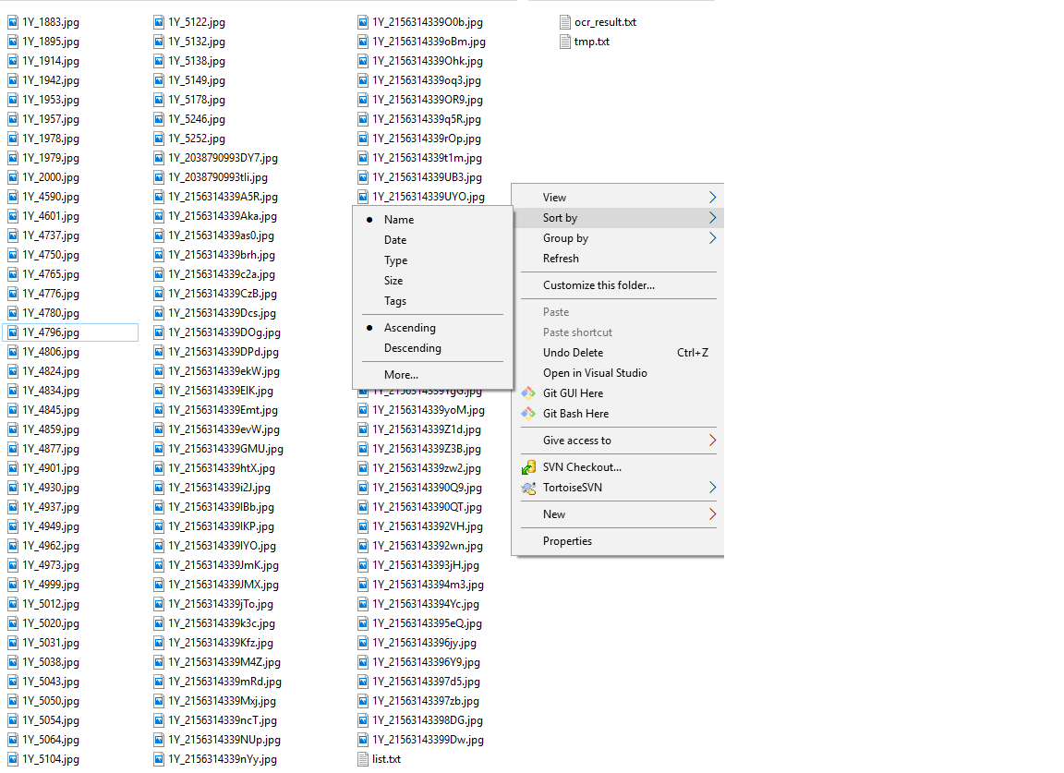Click the tmp.txt file icon
This screenshot has width=1064, height=773.
(x=565, y=41)
